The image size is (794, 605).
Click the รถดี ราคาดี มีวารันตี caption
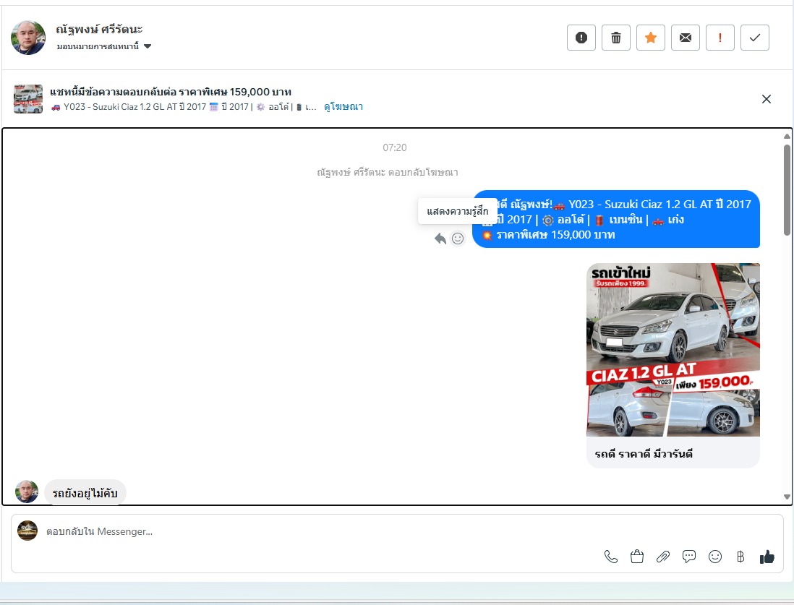[644, 454]
